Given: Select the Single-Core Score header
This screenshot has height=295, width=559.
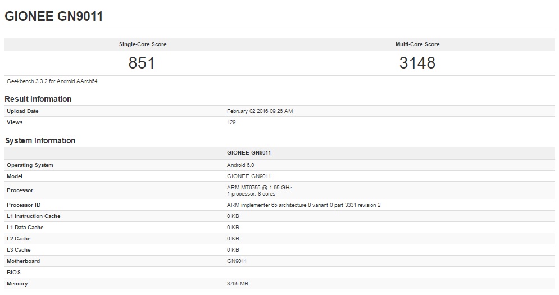Looking at the screenshot, I should (x=143, y=44).
